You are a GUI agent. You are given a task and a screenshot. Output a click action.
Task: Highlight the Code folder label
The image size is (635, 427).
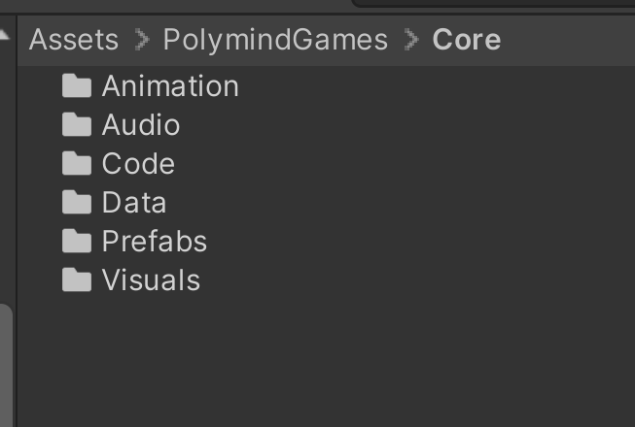coord(138,164)
